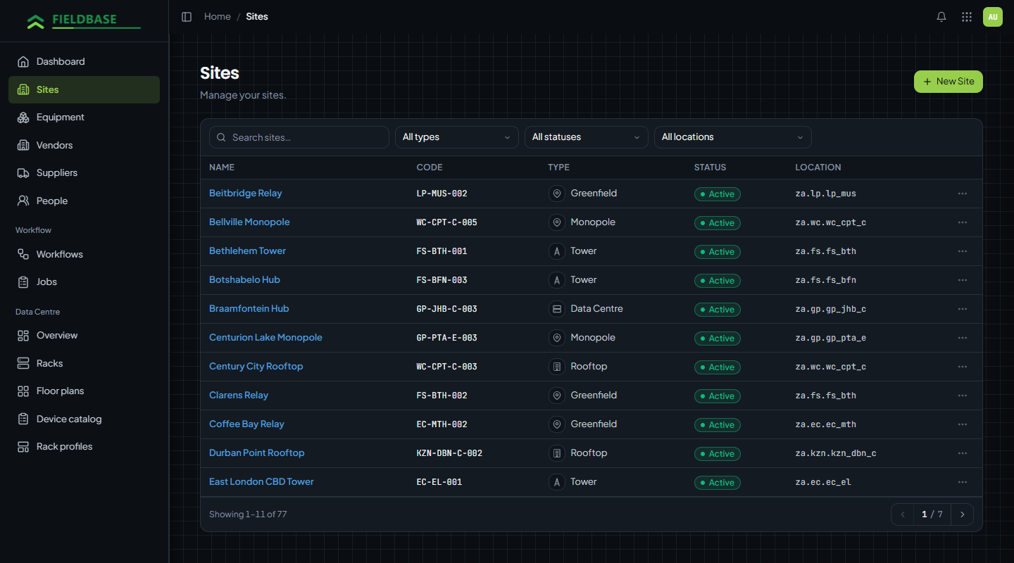This screenshot has width=1014, height=563.
Task: Go to next page of sites
Action: tap(963, 514)
